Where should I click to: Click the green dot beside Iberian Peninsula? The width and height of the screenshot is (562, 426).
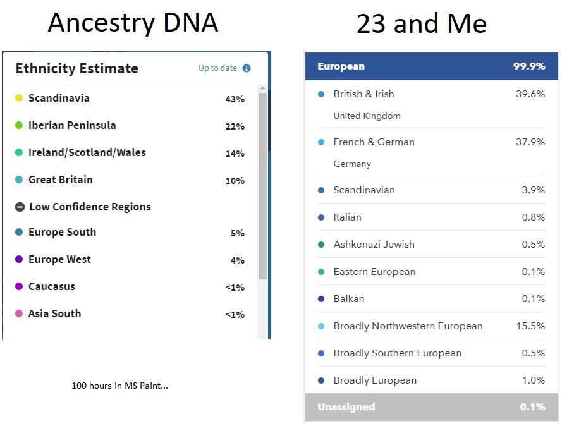point(18,126)
